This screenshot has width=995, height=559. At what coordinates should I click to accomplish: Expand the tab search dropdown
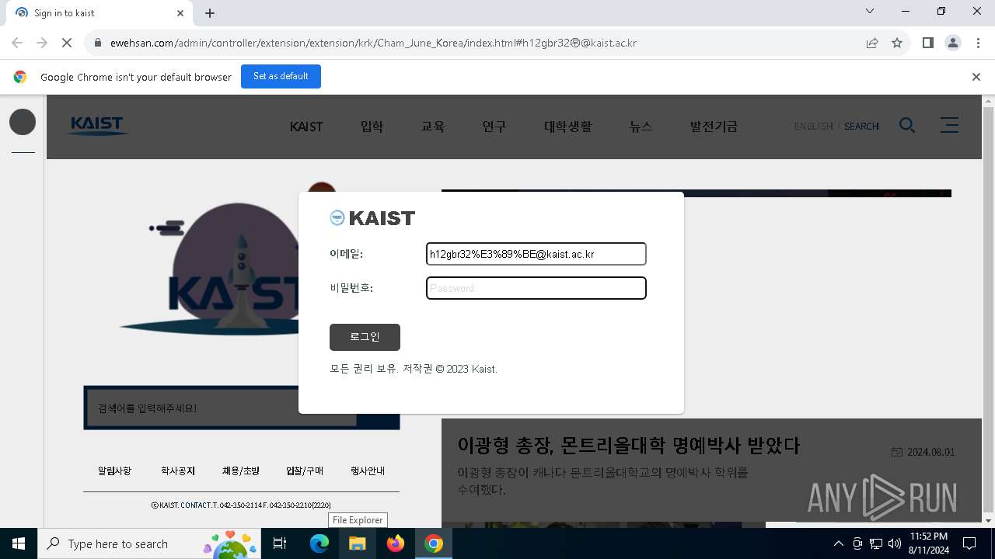[x=870, y=12]
